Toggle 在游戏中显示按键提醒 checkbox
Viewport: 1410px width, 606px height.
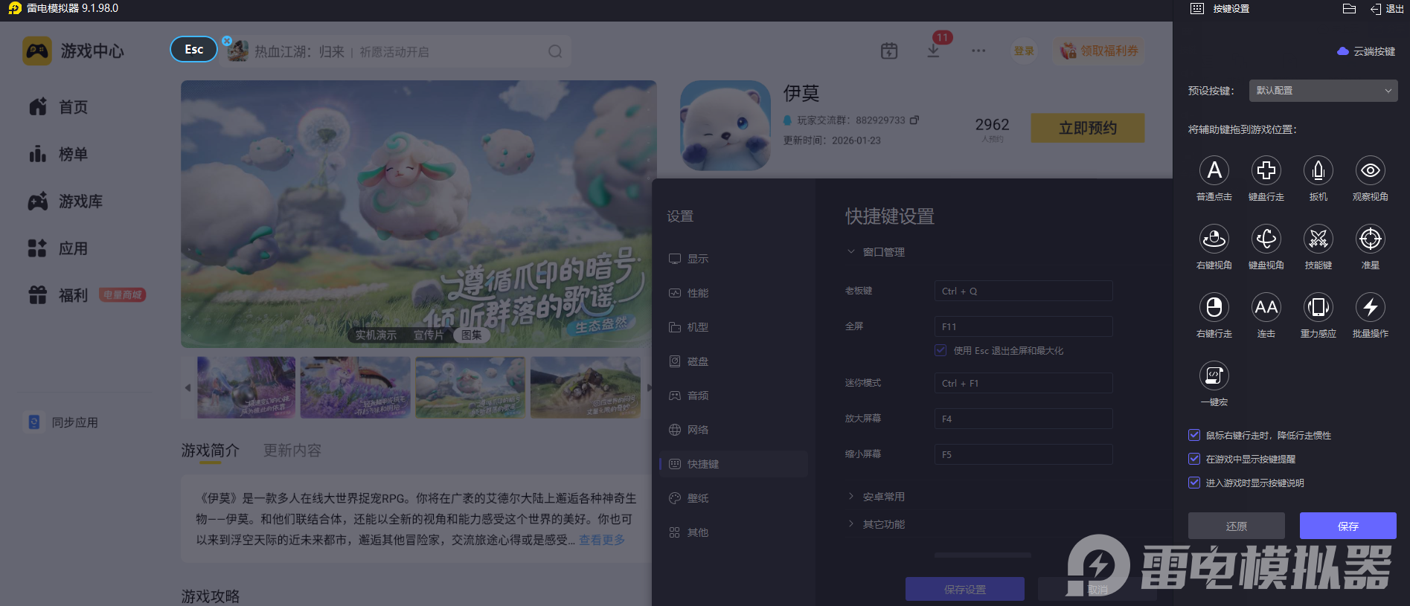[1194, 459]
